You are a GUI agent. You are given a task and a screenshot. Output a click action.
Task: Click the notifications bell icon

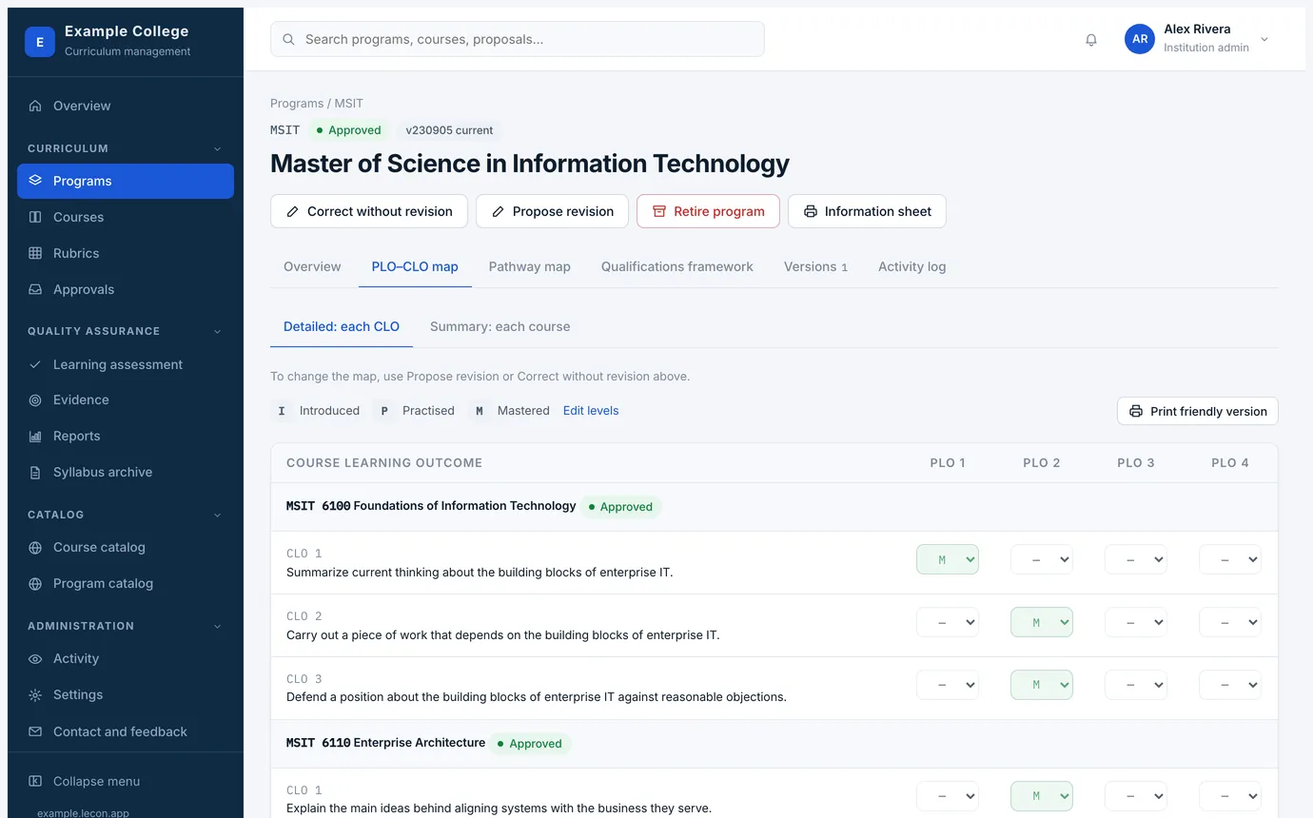click(x=1091, y=40)
